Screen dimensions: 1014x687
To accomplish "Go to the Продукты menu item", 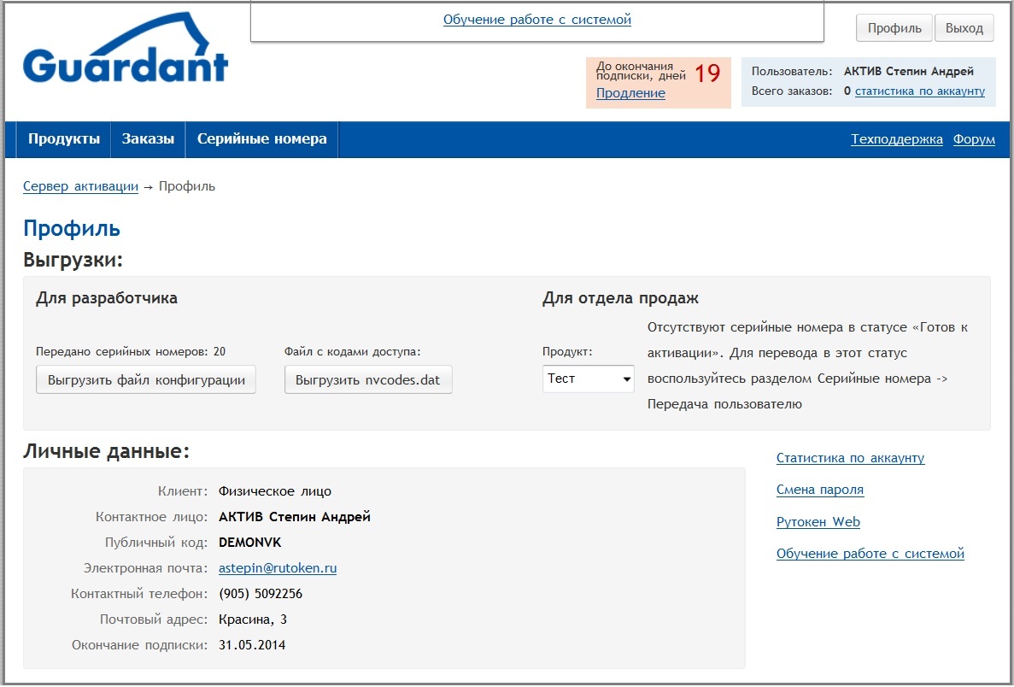I will click(63, 139).
